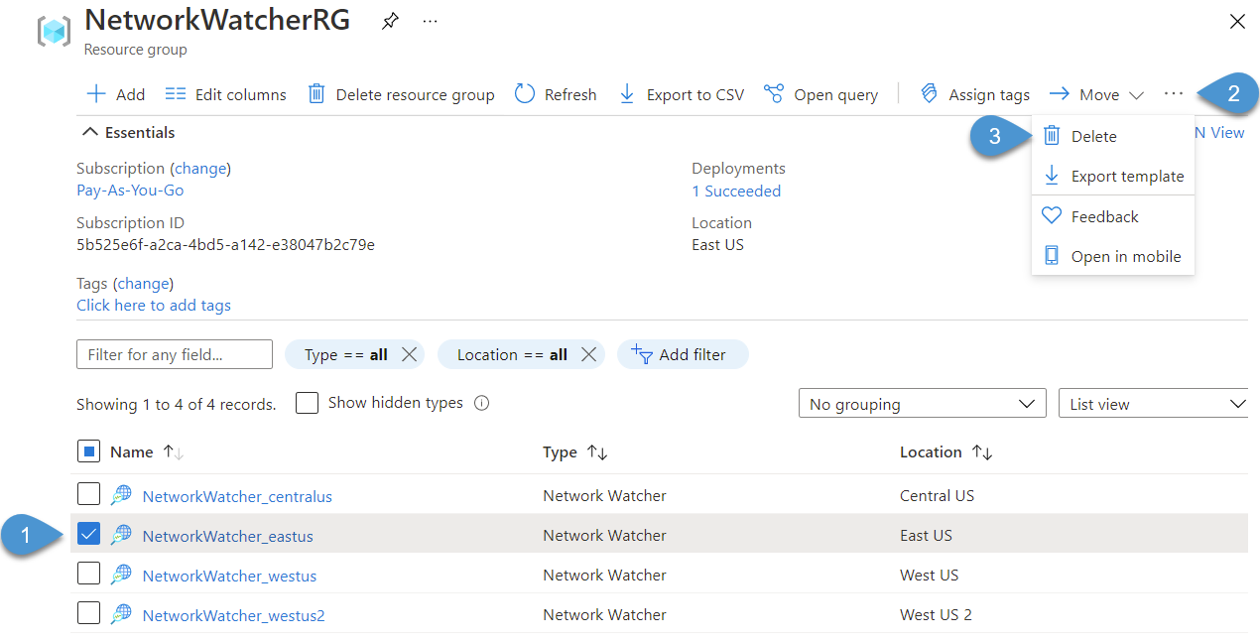1260x642 pixels.
Task: Click the Delete resource group trash icon
Action: [316, 93]
